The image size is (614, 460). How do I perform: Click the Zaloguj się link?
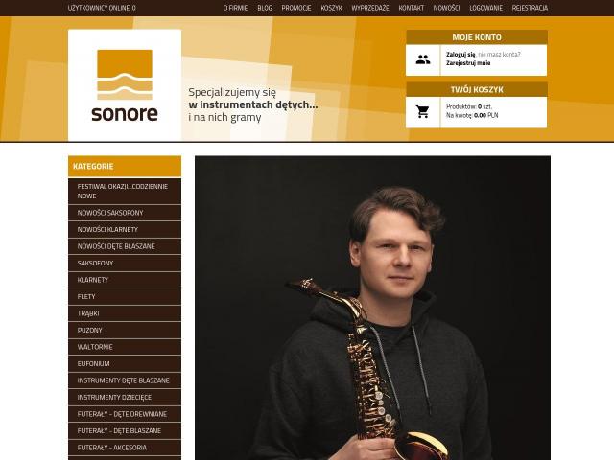[x=460, y=55]
